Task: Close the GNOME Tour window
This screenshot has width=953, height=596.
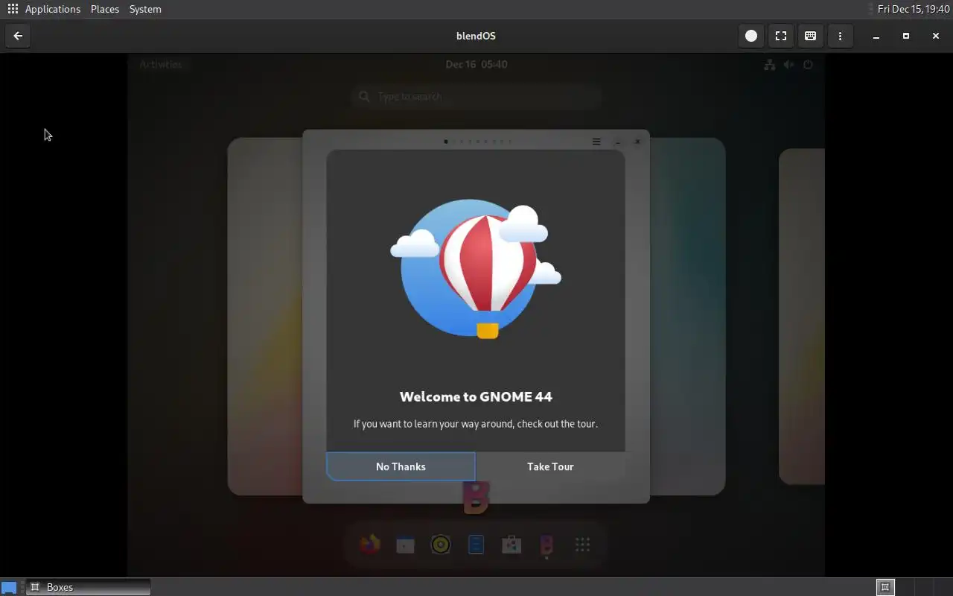Action: [x=638, y=142]
